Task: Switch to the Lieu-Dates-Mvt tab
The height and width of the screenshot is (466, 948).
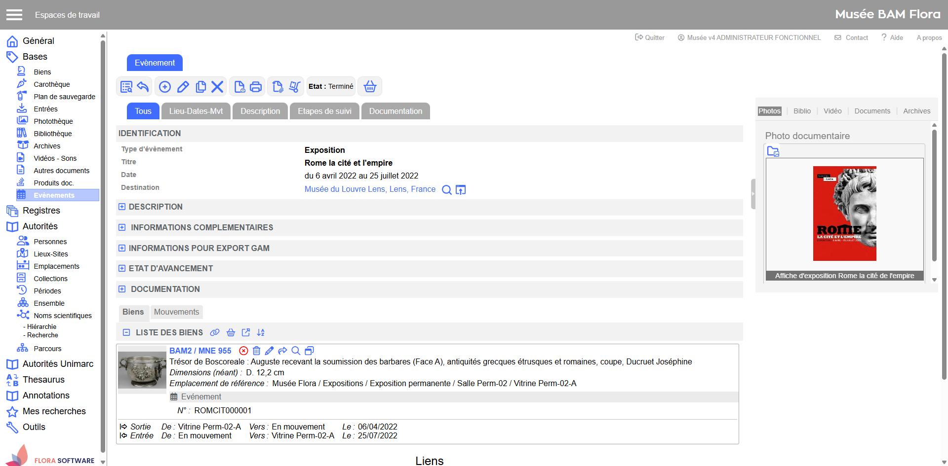Action: (x=196, y=111)
